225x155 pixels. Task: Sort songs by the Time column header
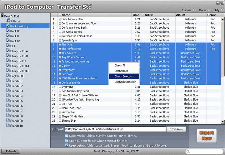click(138, 15)
